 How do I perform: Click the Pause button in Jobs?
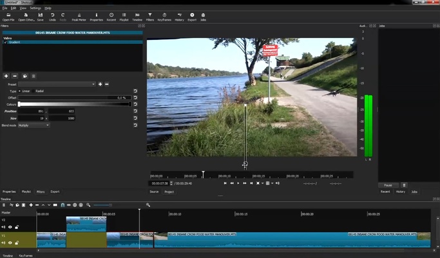pyautogui.click(x=388, y=185)
